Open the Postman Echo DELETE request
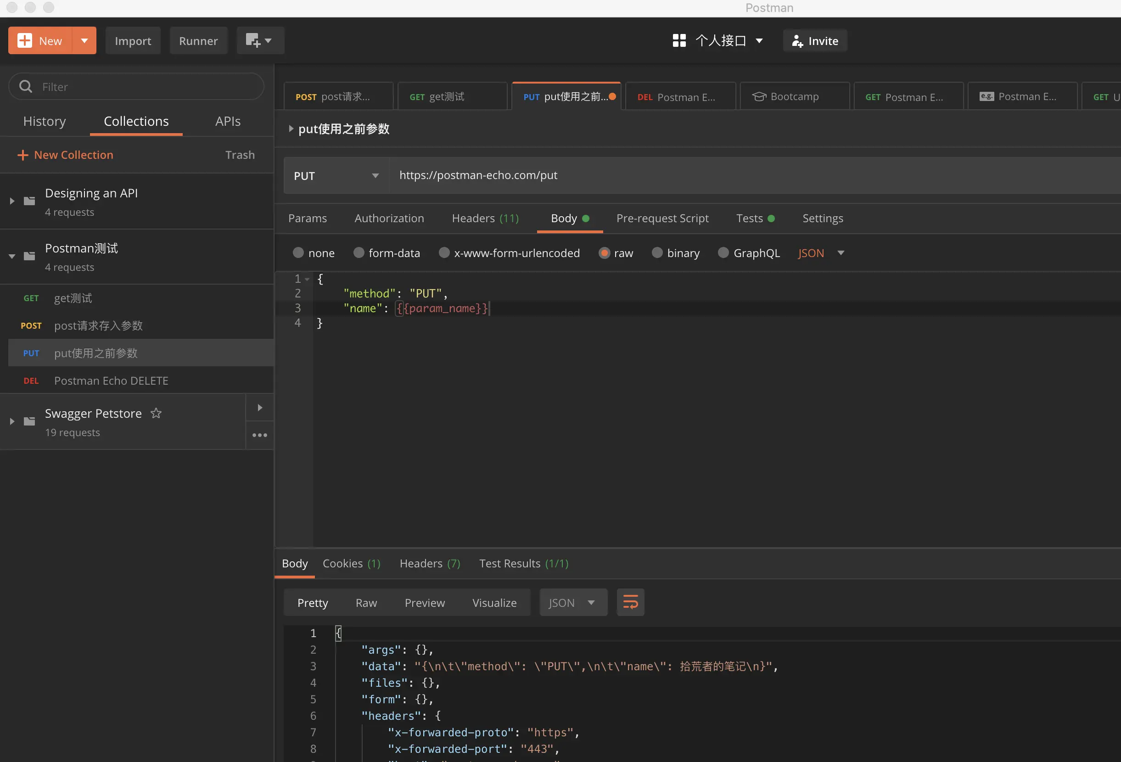Image resolution: width=1121 pixels, height=762 pixels. (x=111, y=381)
